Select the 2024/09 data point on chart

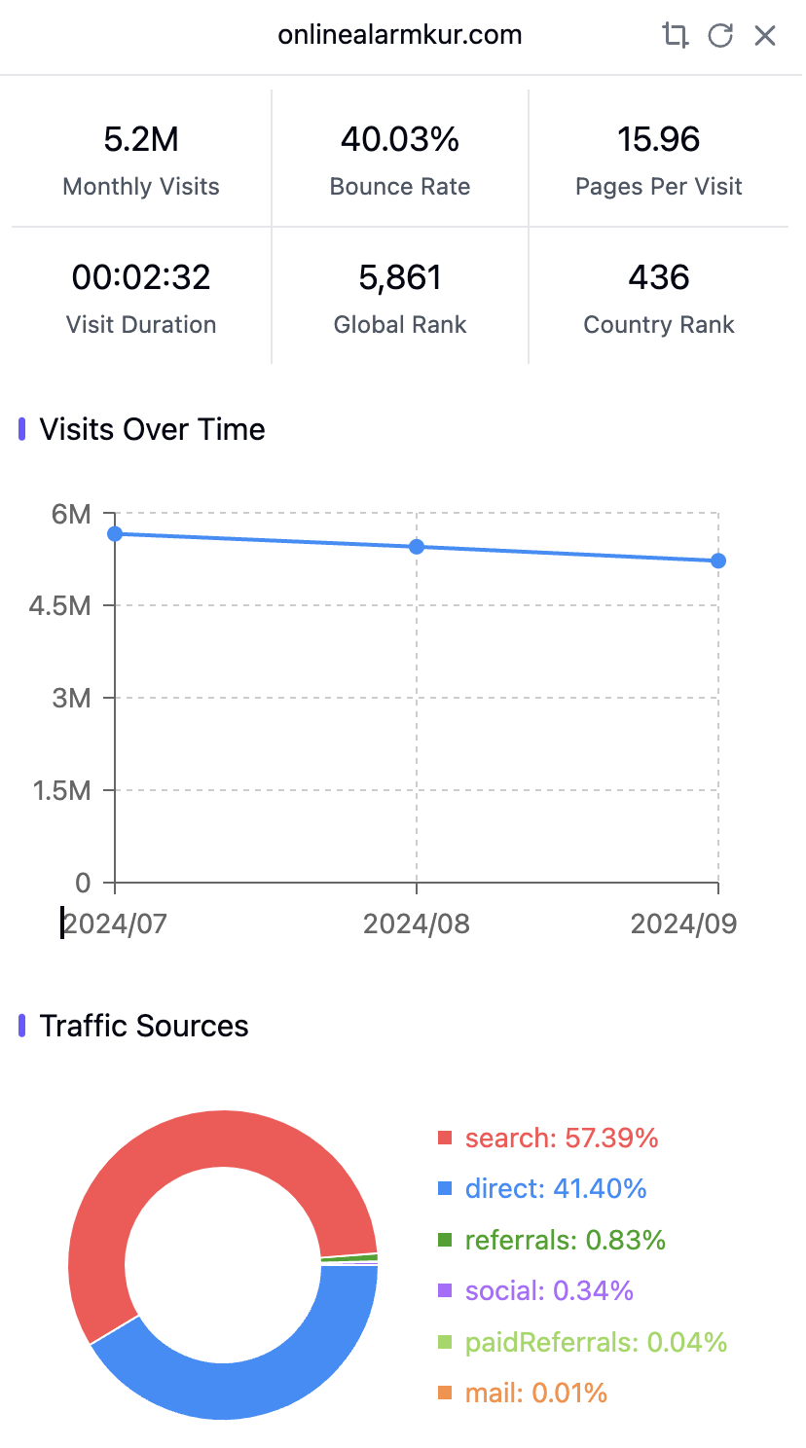[x=718, y=561]
